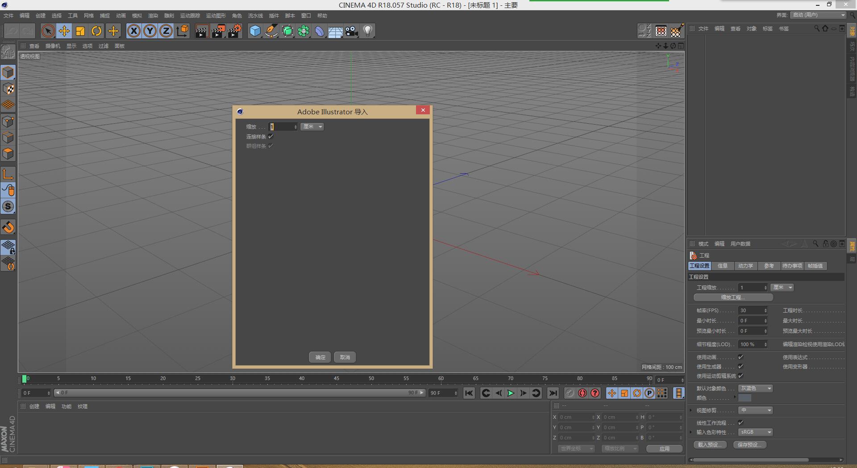Click 应用 button in coordinates panel
The image size is (857, 468).
click(664, 448)
